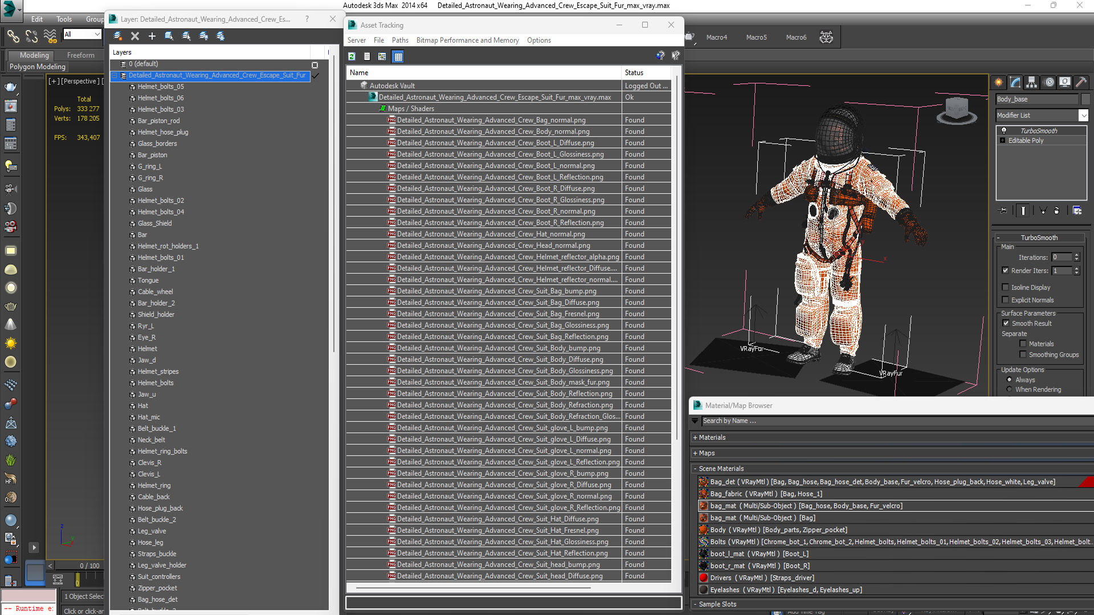Open the Display command panel tab

click(1065, 83)
